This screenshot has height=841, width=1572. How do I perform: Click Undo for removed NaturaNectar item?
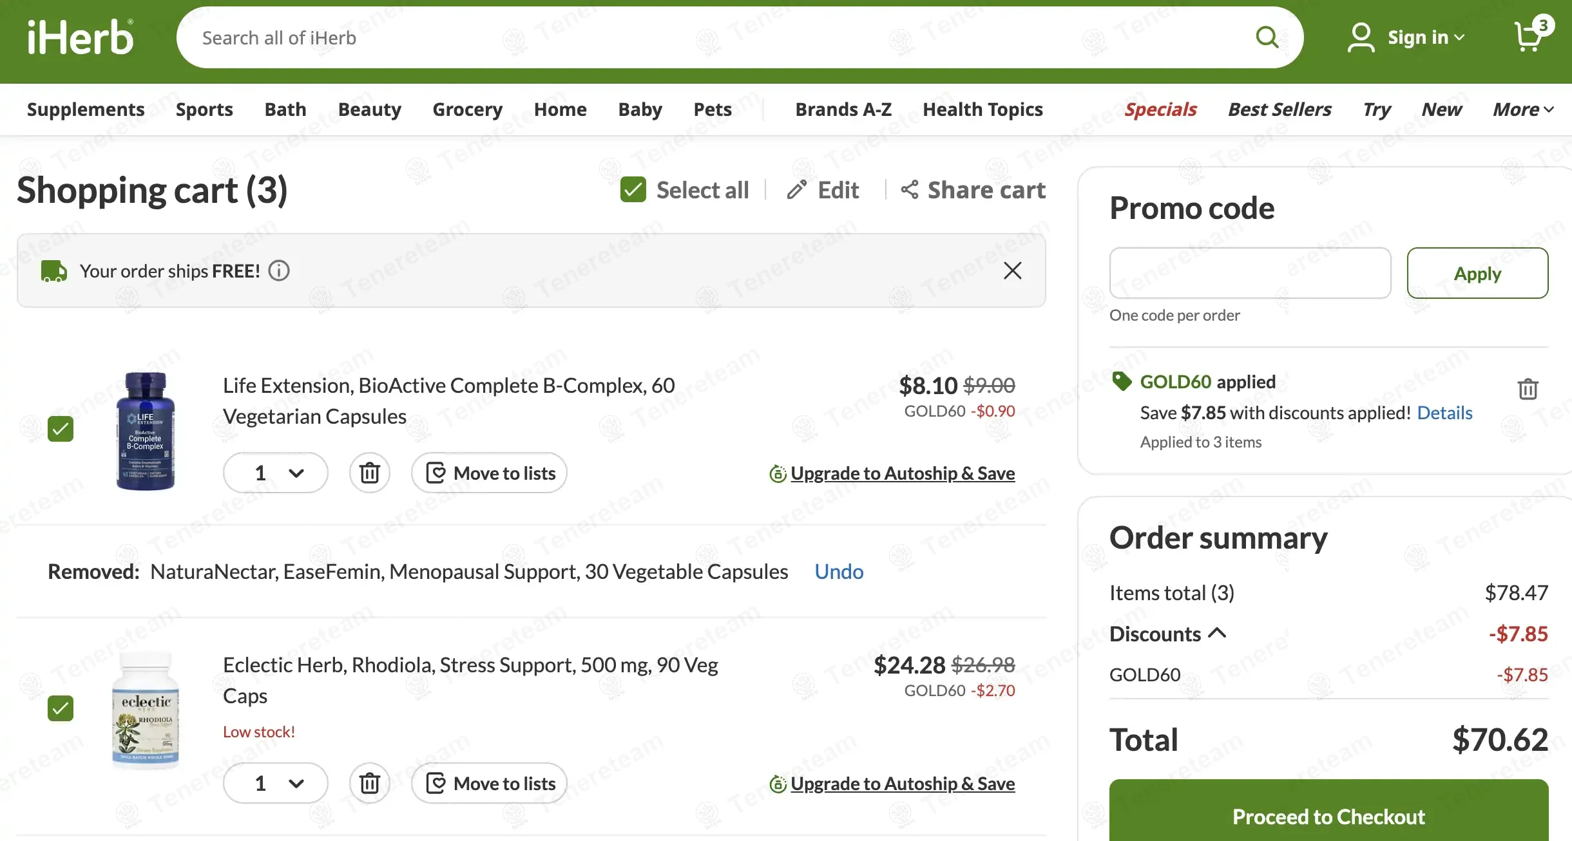coord(838,572)
